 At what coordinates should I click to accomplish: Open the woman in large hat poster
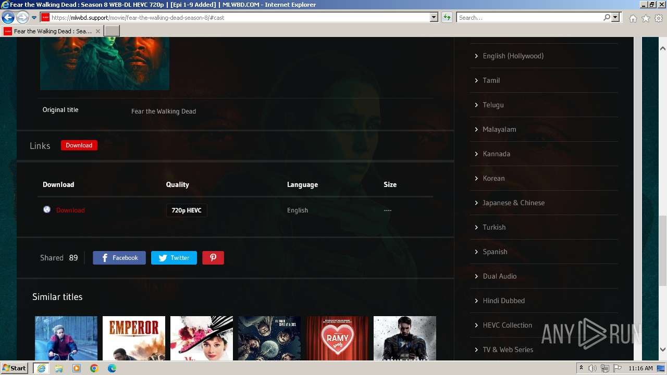(202, 338)
